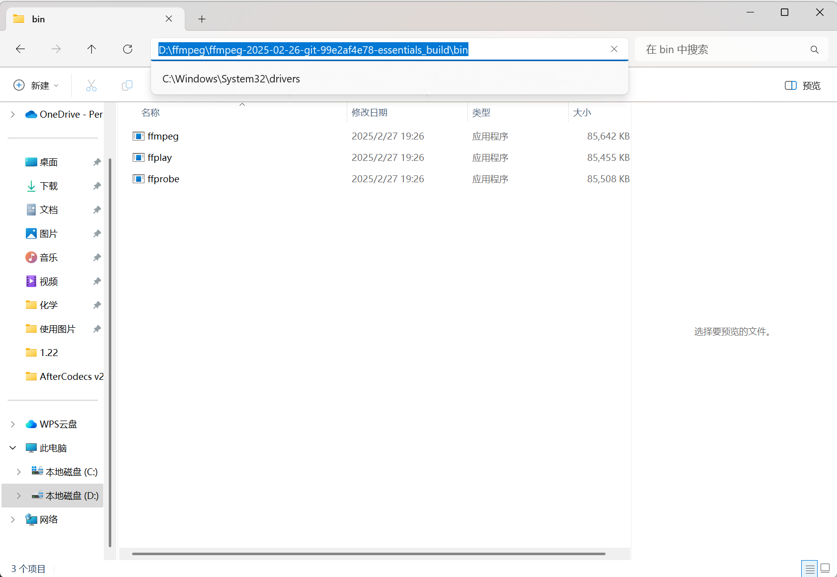Click ffmpeg's size 85,642 KB

point(608,136)
